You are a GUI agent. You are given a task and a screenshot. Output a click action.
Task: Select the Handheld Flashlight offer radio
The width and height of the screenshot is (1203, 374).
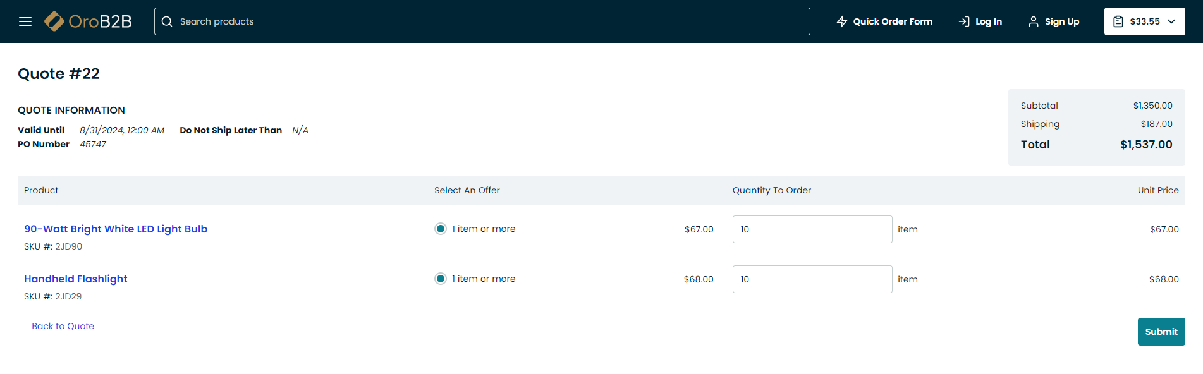(441, 279)
